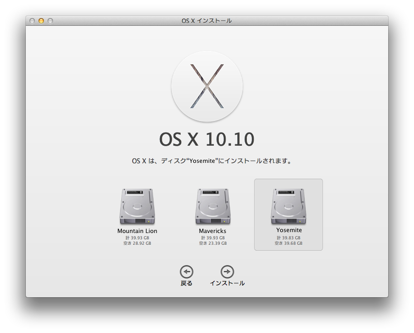Click the OS X Yosemite logo
Screen dimensions: 414x333
point(207,86)
